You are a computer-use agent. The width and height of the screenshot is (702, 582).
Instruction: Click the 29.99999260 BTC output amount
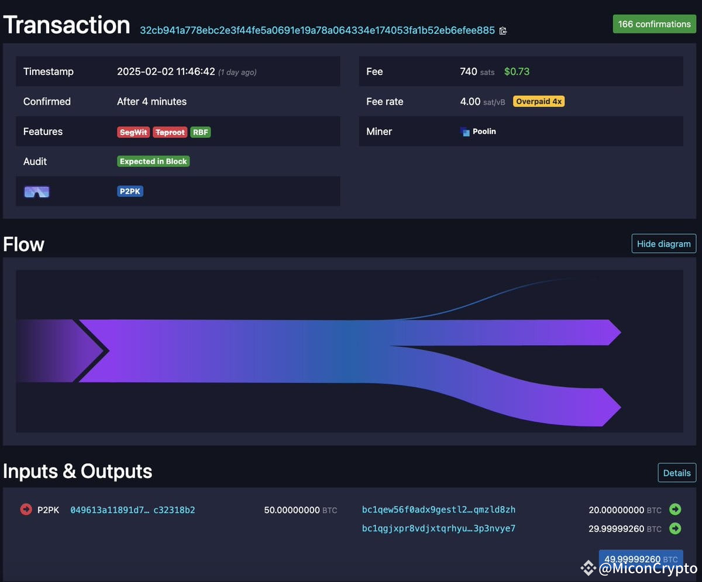pos(625,529)
